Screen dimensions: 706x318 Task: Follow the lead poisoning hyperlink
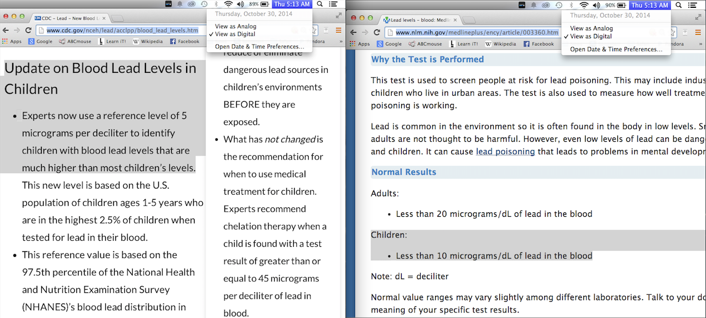click(505, 151)
